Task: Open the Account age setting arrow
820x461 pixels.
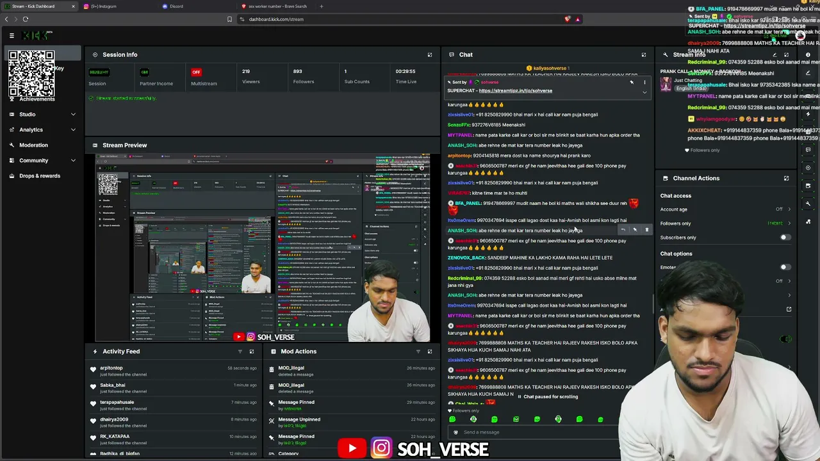Action: click(x=789, y=209)
